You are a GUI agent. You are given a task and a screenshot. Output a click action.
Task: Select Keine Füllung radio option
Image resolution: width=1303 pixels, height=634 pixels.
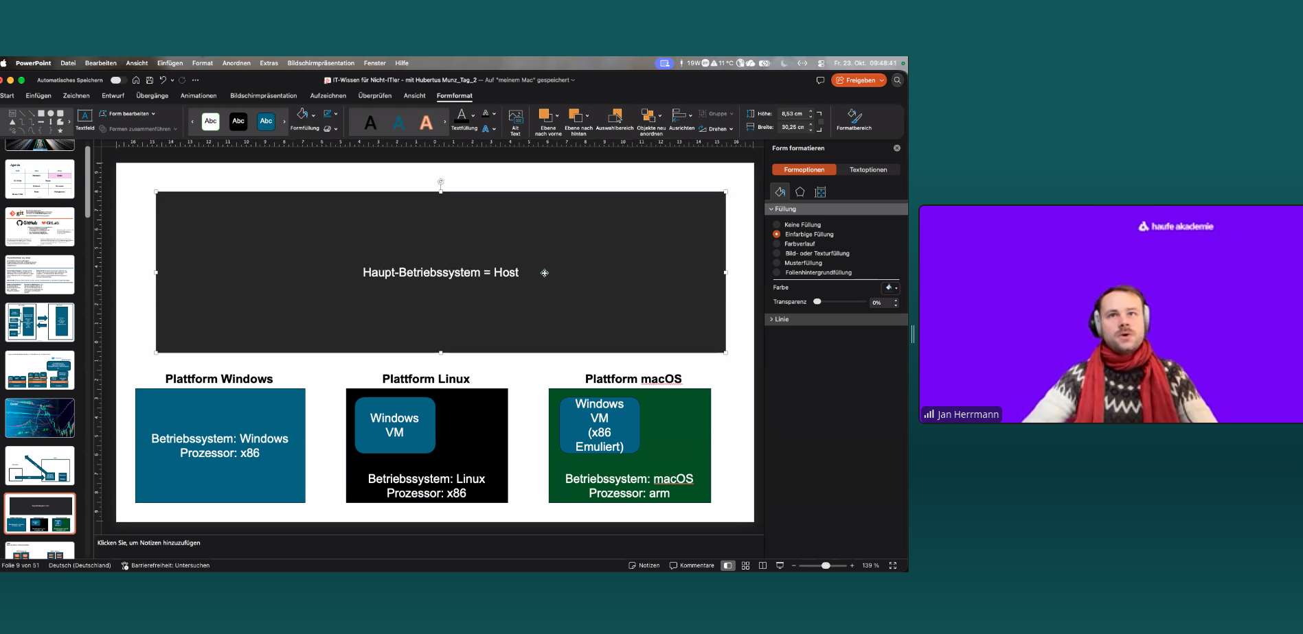pos(777,224)
